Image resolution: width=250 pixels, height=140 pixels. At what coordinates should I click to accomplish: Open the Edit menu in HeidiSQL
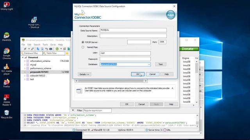click(29, 45)
